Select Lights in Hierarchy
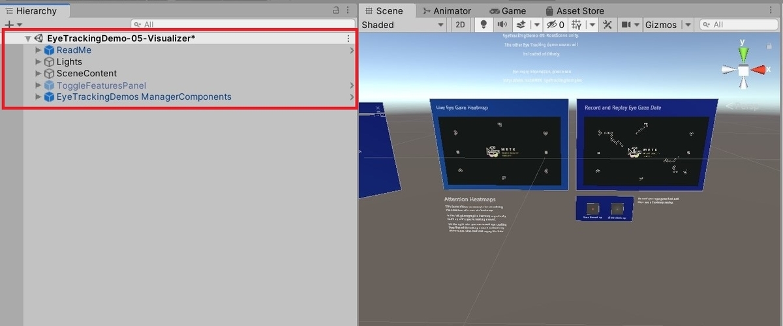The height and width of the screenshot is (326, 783). 69,62
